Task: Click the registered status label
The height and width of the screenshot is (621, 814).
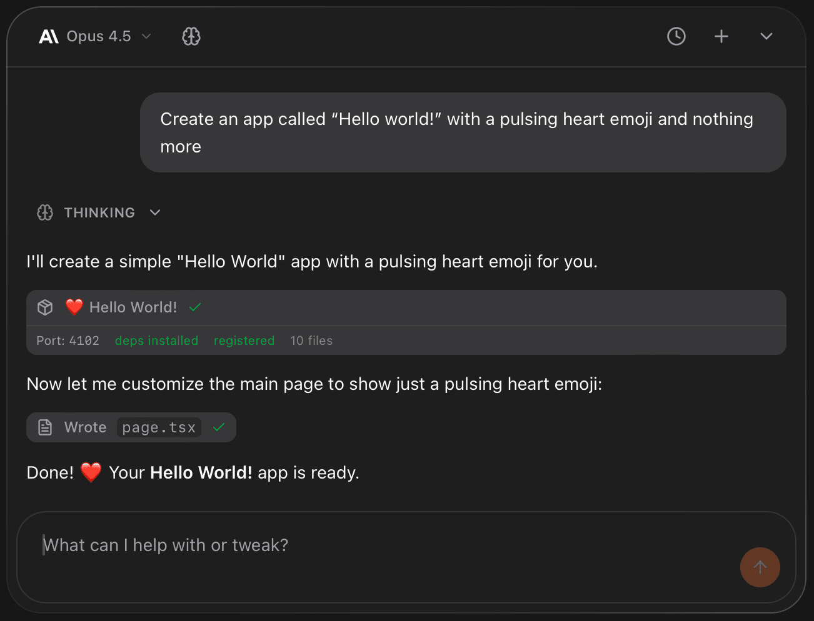Action: (x=244, y=340)
